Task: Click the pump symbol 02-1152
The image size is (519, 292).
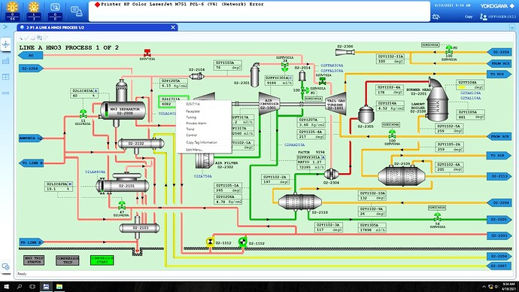Action: tap(243, 242)
